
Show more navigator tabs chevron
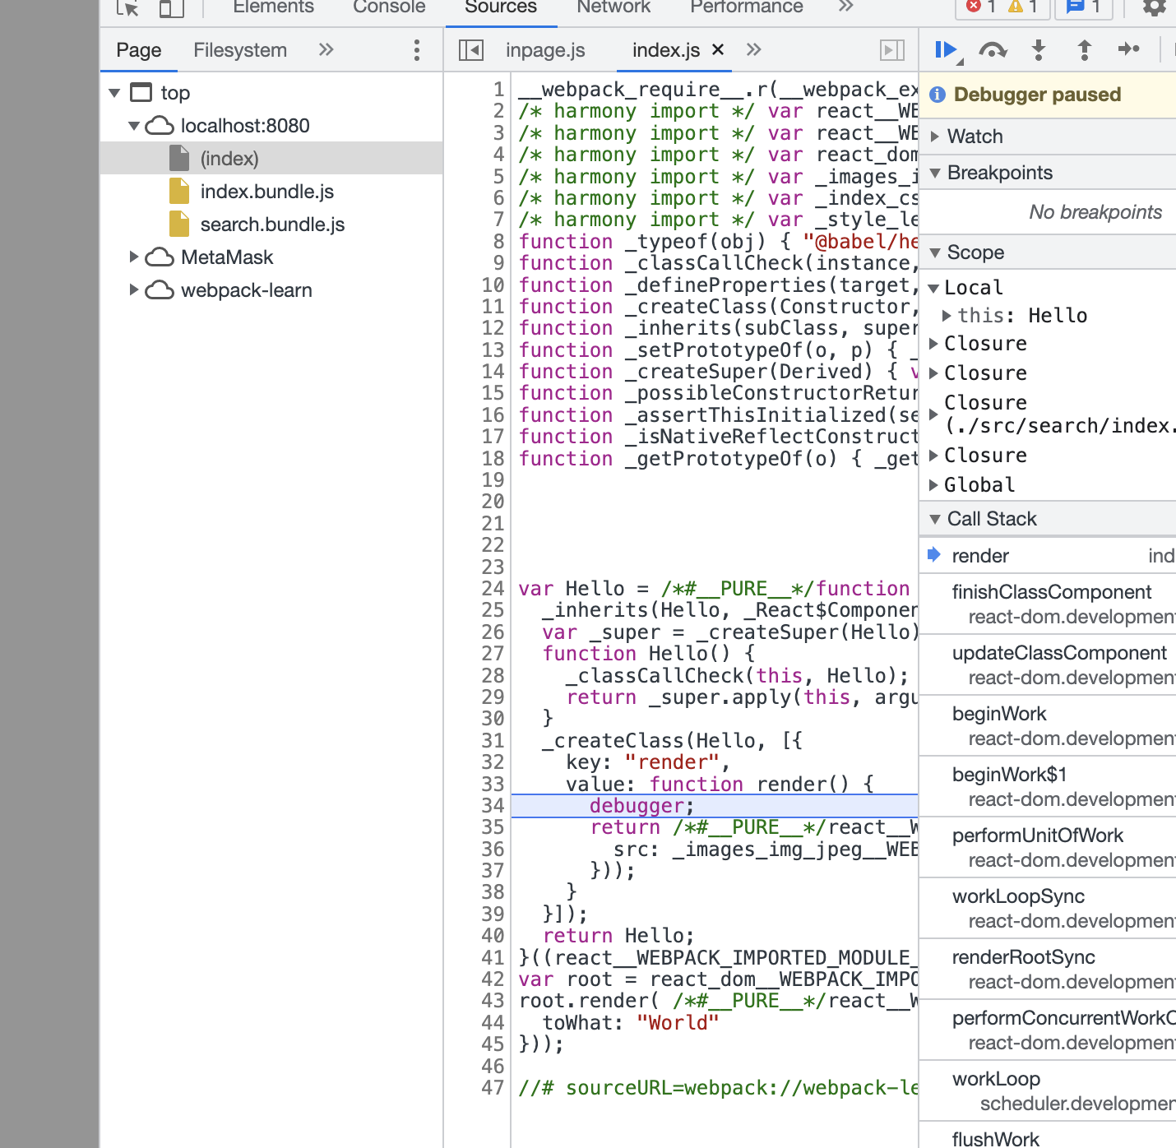click(326, 50)
